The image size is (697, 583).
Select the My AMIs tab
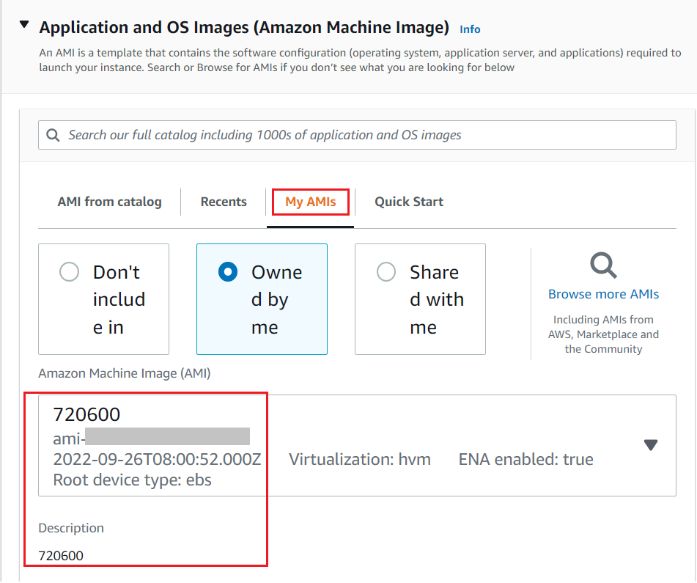point(311,202)
